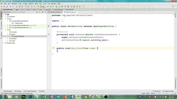Collapse the res folder
The height and width of the screenshot is (99, 177).
[6, 30]
